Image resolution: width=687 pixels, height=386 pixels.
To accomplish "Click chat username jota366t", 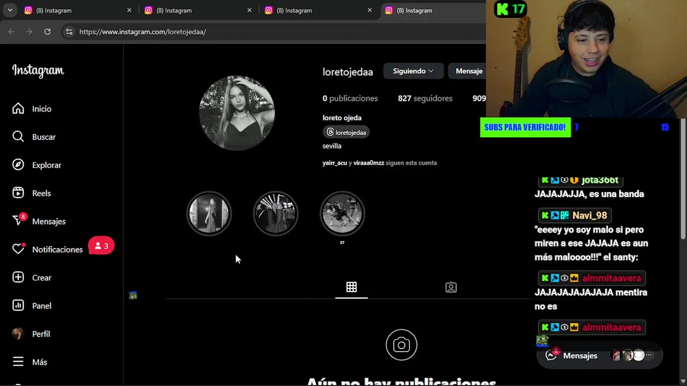I will [x=600, y=180].
